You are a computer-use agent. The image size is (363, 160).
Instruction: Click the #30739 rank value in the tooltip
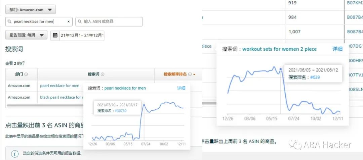pyautogui.click(x=121, y=111)
